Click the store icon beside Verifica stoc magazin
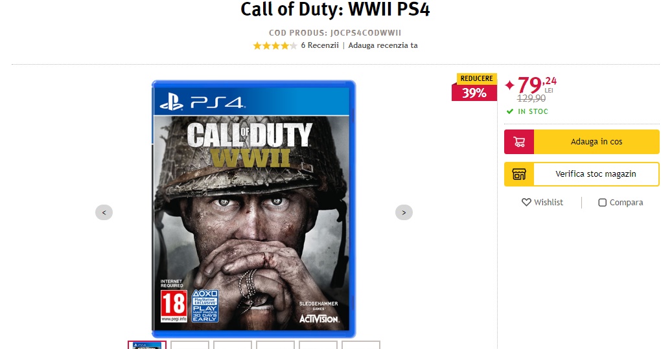The height and width of the screenshot is (349, 661). point(519,174)
